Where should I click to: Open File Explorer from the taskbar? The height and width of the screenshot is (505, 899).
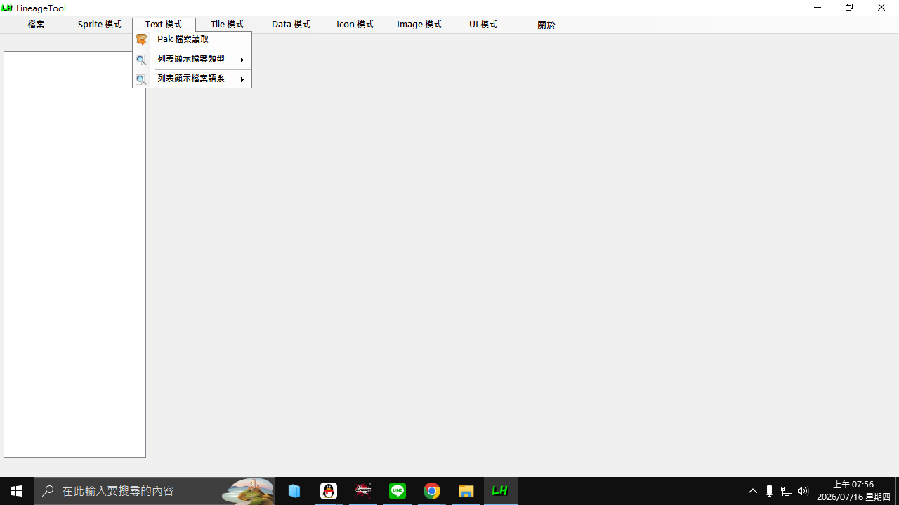coord(466,491)
